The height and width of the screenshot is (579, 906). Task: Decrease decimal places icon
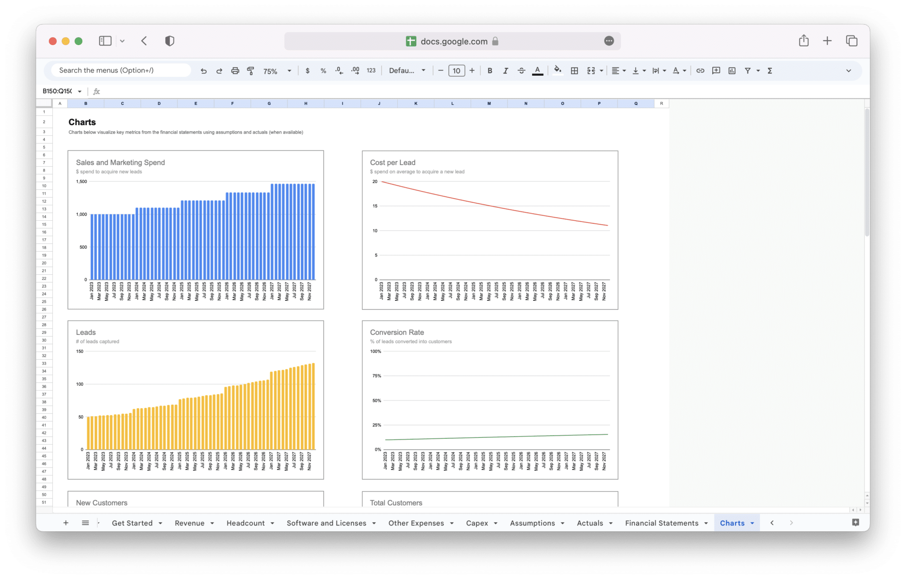pyautogui.click(x=339, y=71)
